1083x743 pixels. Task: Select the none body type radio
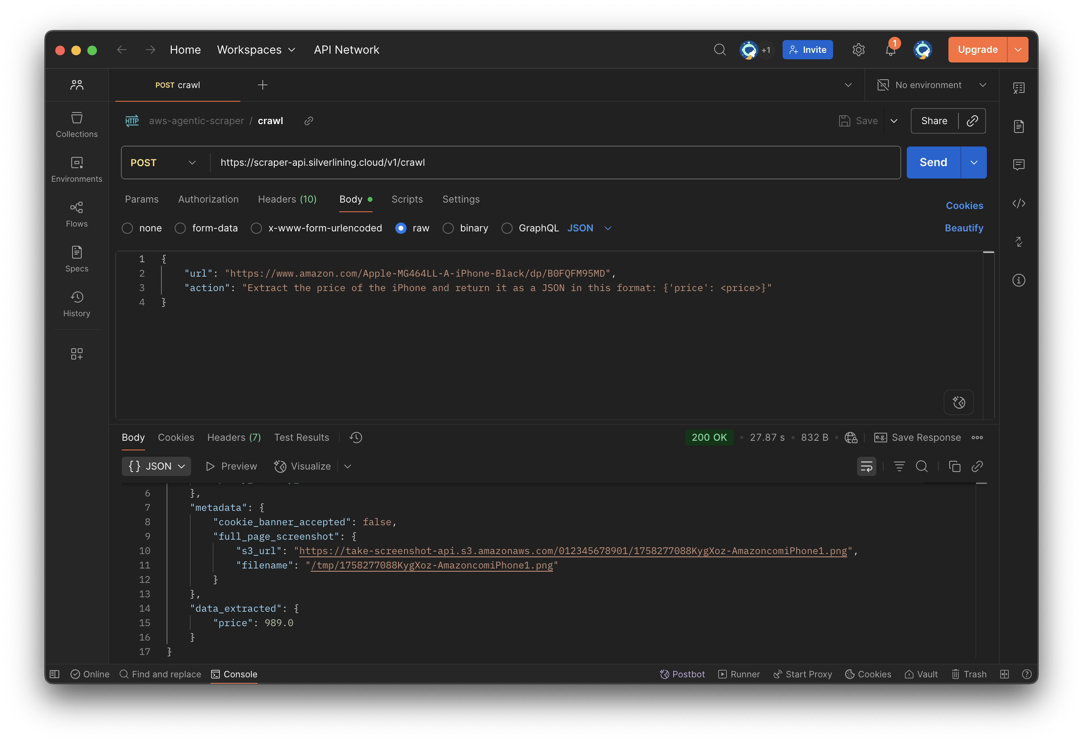127,228
